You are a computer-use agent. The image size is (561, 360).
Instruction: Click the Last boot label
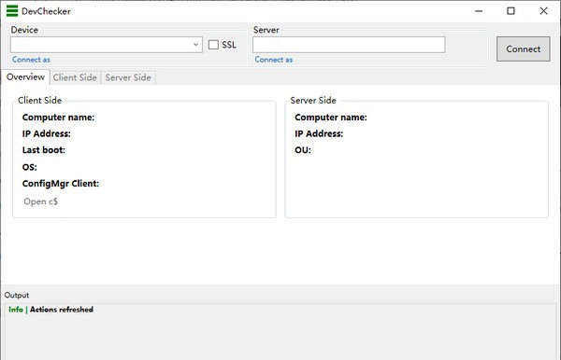[x=44, y=150]
